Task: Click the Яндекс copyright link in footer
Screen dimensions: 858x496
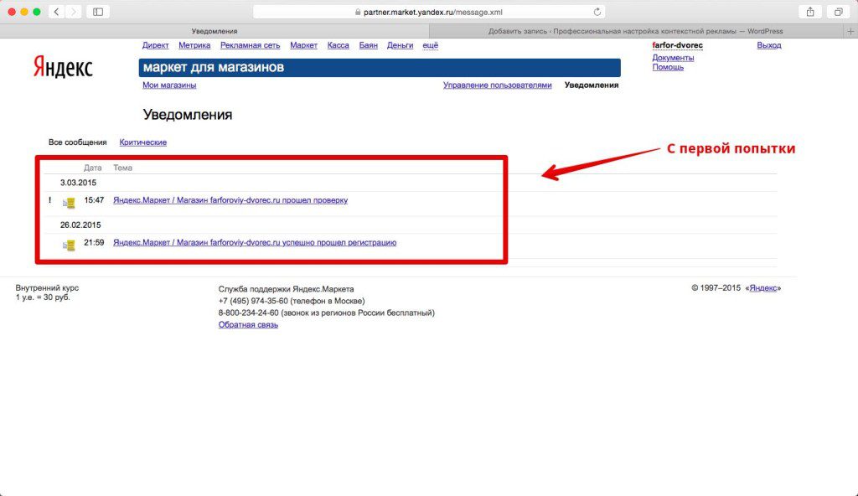Action: coord(762,287)
